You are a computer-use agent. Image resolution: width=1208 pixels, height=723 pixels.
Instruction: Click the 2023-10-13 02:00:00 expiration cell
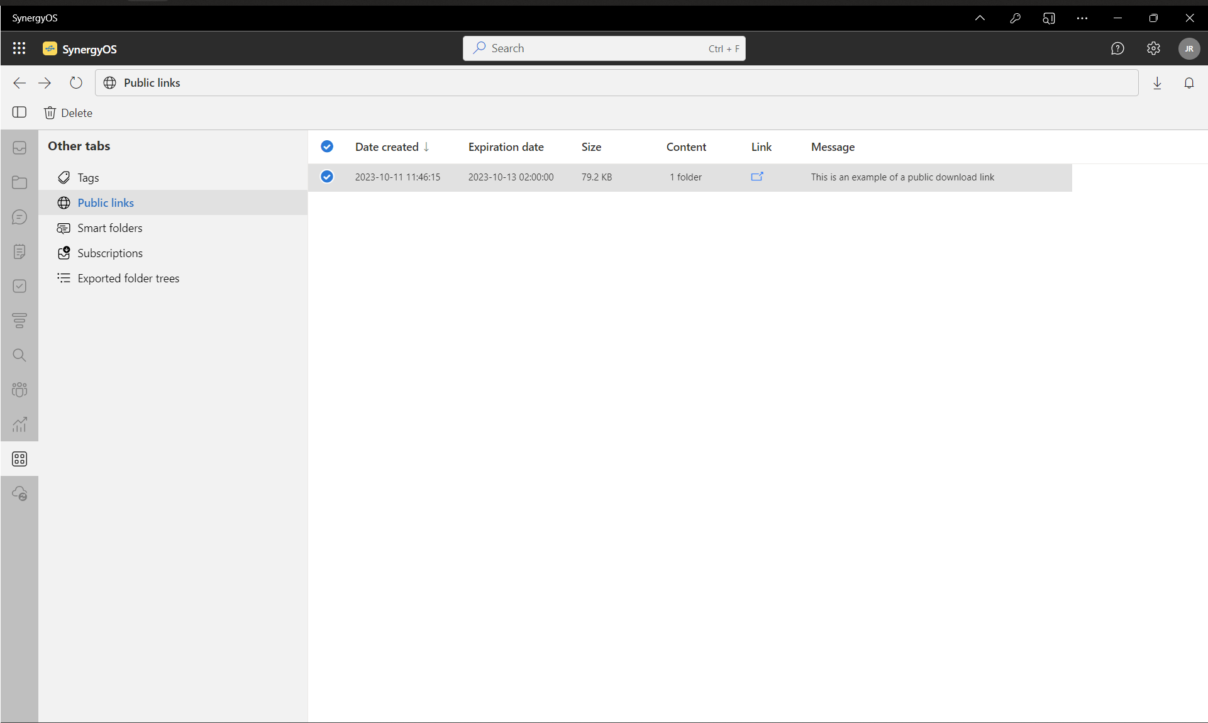click(x=511, y=177)
